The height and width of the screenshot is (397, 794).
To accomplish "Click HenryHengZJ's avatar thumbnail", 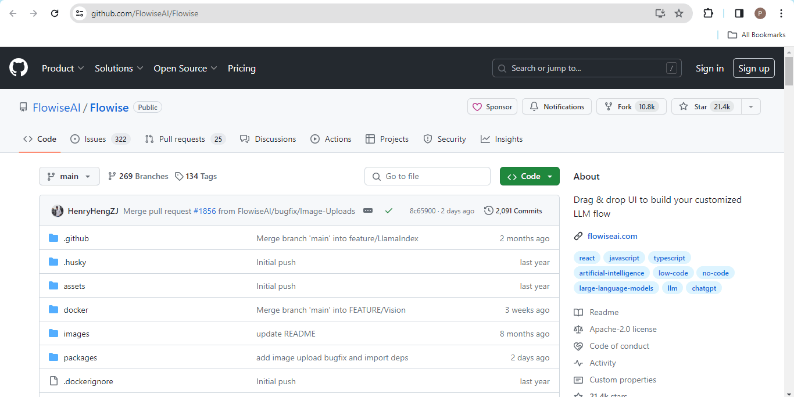I will (x=57, y=211).
